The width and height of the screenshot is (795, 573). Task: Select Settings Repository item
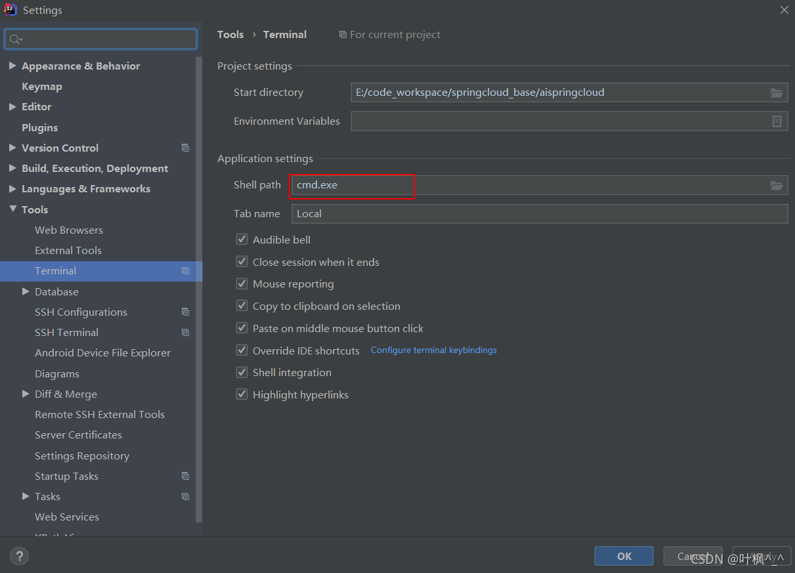tap(82, 456)
